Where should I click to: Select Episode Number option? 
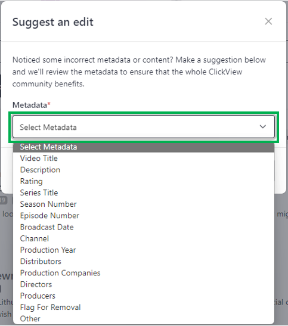click(x=144, y=216)
